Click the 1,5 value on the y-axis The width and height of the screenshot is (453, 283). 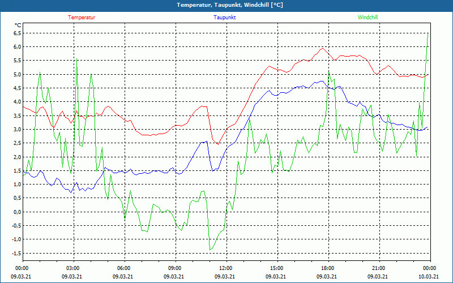[x=18, y=171]
